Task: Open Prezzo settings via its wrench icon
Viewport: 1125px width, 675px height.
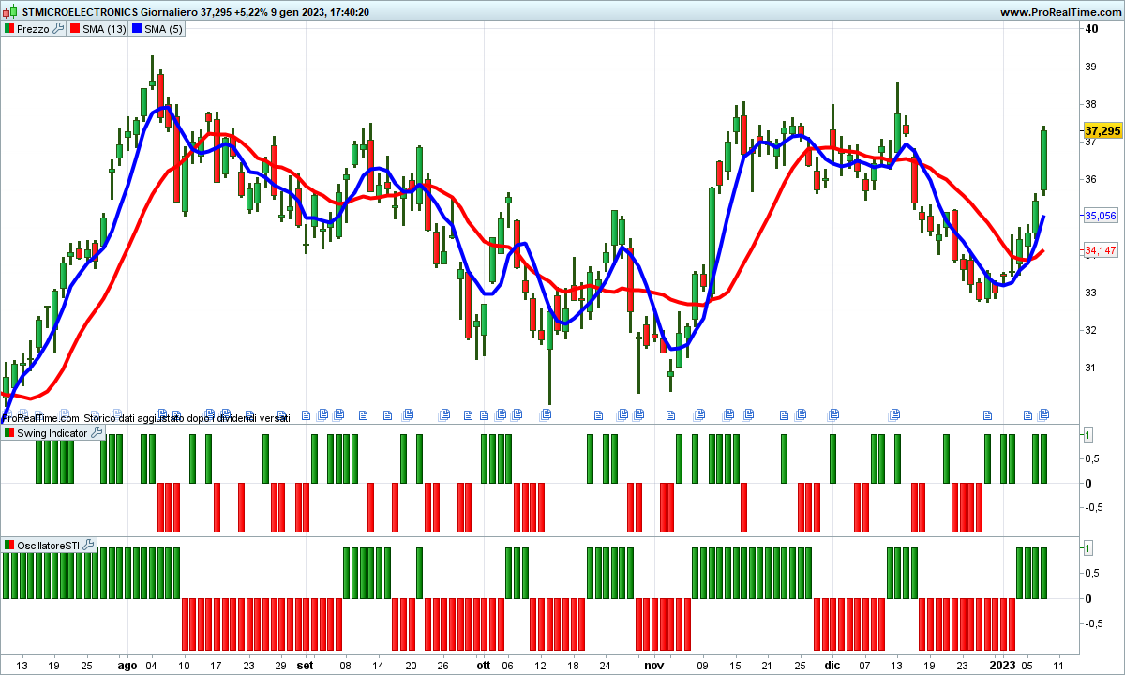Action: [58, 29]
